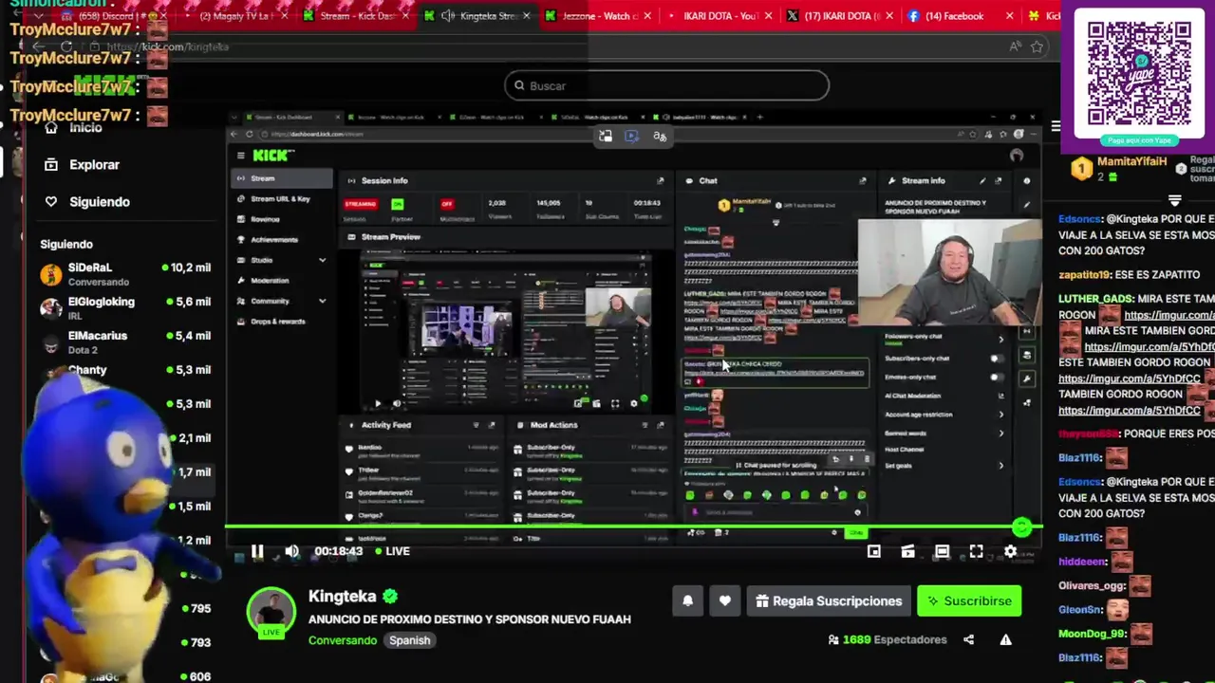Follow heart icon next to Kingteka
Screen dimensions: 1215x683
[x=724, y=600]
